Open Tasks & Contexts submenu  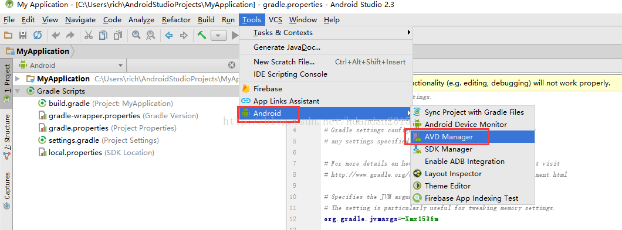click(x=326, y=32)
